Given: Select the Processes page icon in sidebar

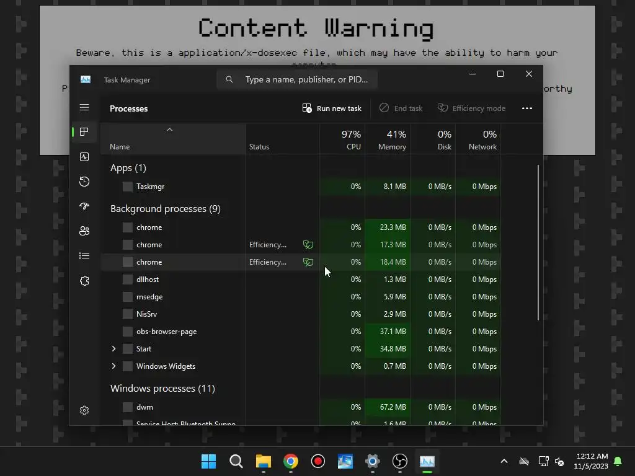Looking at the screenshot, I should (x=84, y=132).
